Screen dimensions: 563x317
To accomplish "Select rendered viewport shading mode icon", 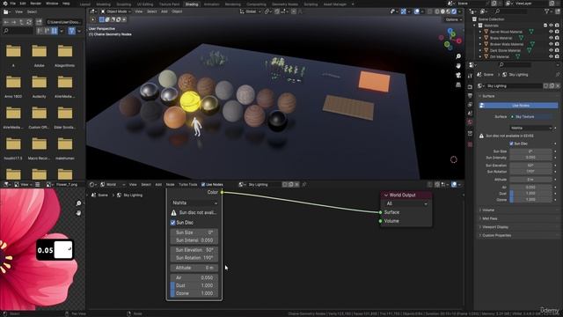I will 454,11.
